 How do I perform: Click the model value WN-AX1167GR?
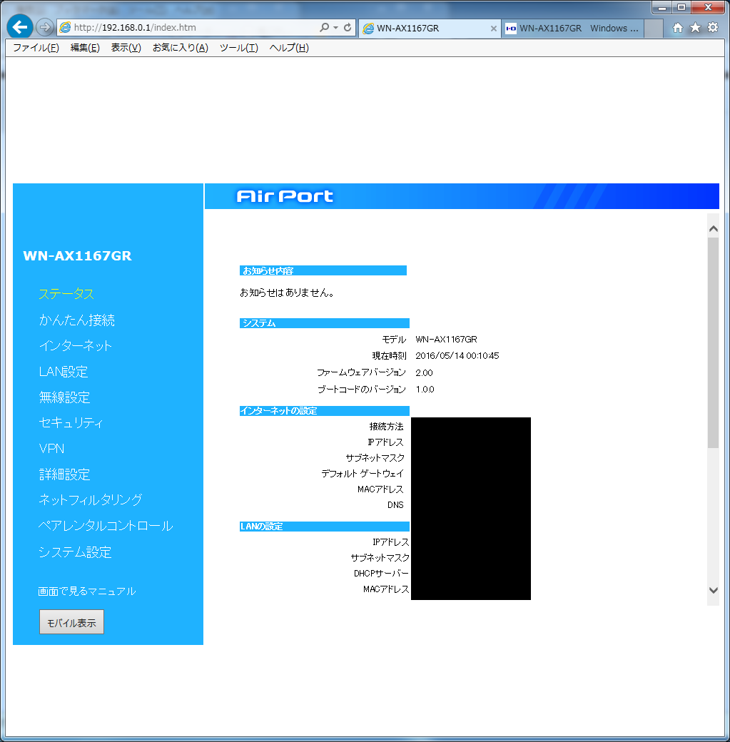pos(446,340)
